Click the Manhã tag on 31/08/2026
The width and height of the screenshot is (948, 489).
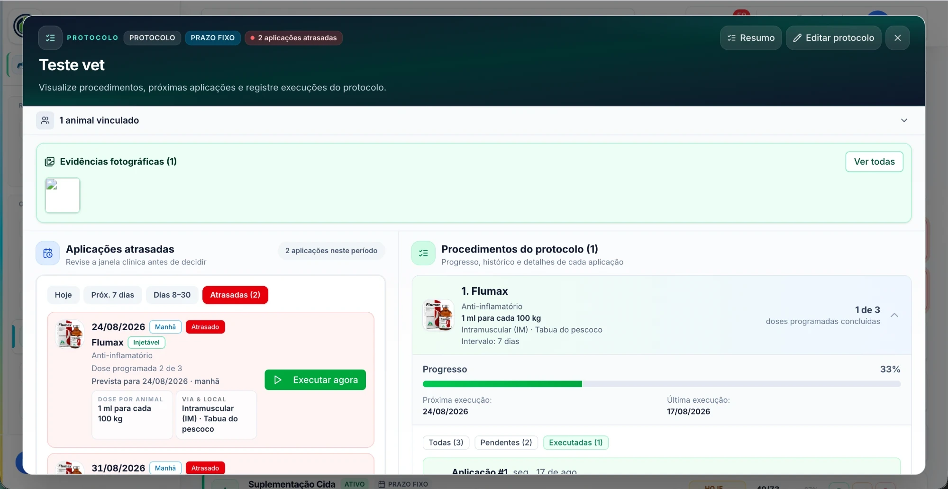click(165, 468)
